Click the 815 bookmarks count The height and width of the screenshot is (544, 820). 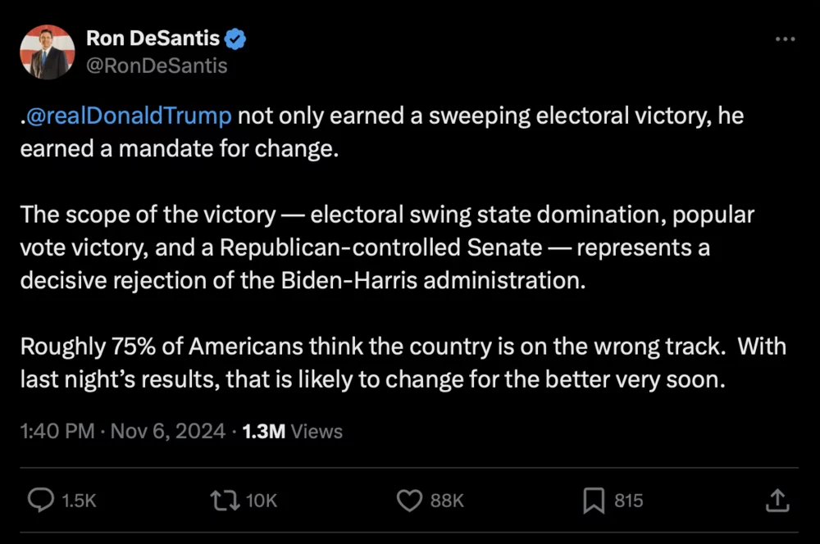pyautogui.click(x=629, y=501)
